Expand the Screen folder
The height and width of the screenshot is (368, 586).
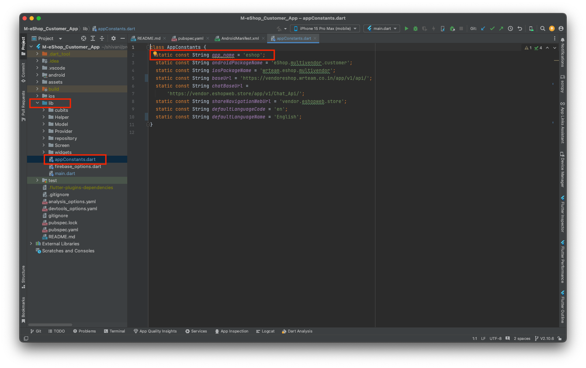(x=44, y=145)
